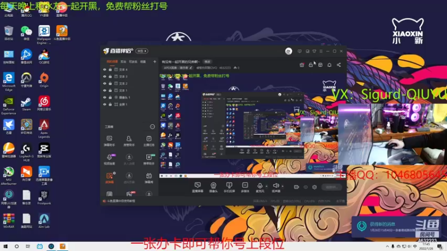
Task: Toggle lock on 全屏 1 source
Action: coord(110,104)
